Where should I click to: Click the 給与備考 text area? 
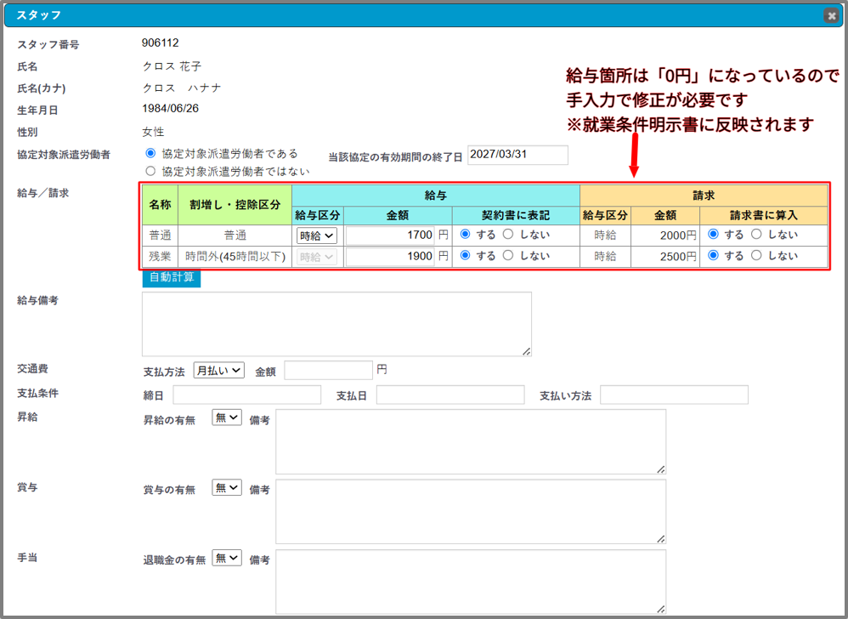[x=336, y=324]
